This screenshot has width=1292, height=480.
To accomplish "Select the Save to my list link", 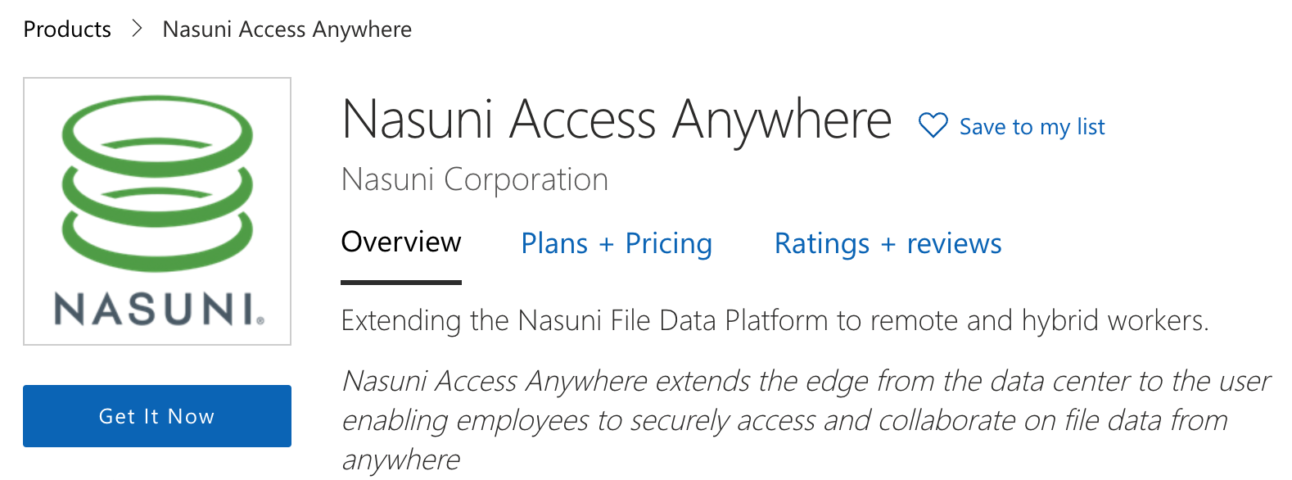I will 1032,127.
